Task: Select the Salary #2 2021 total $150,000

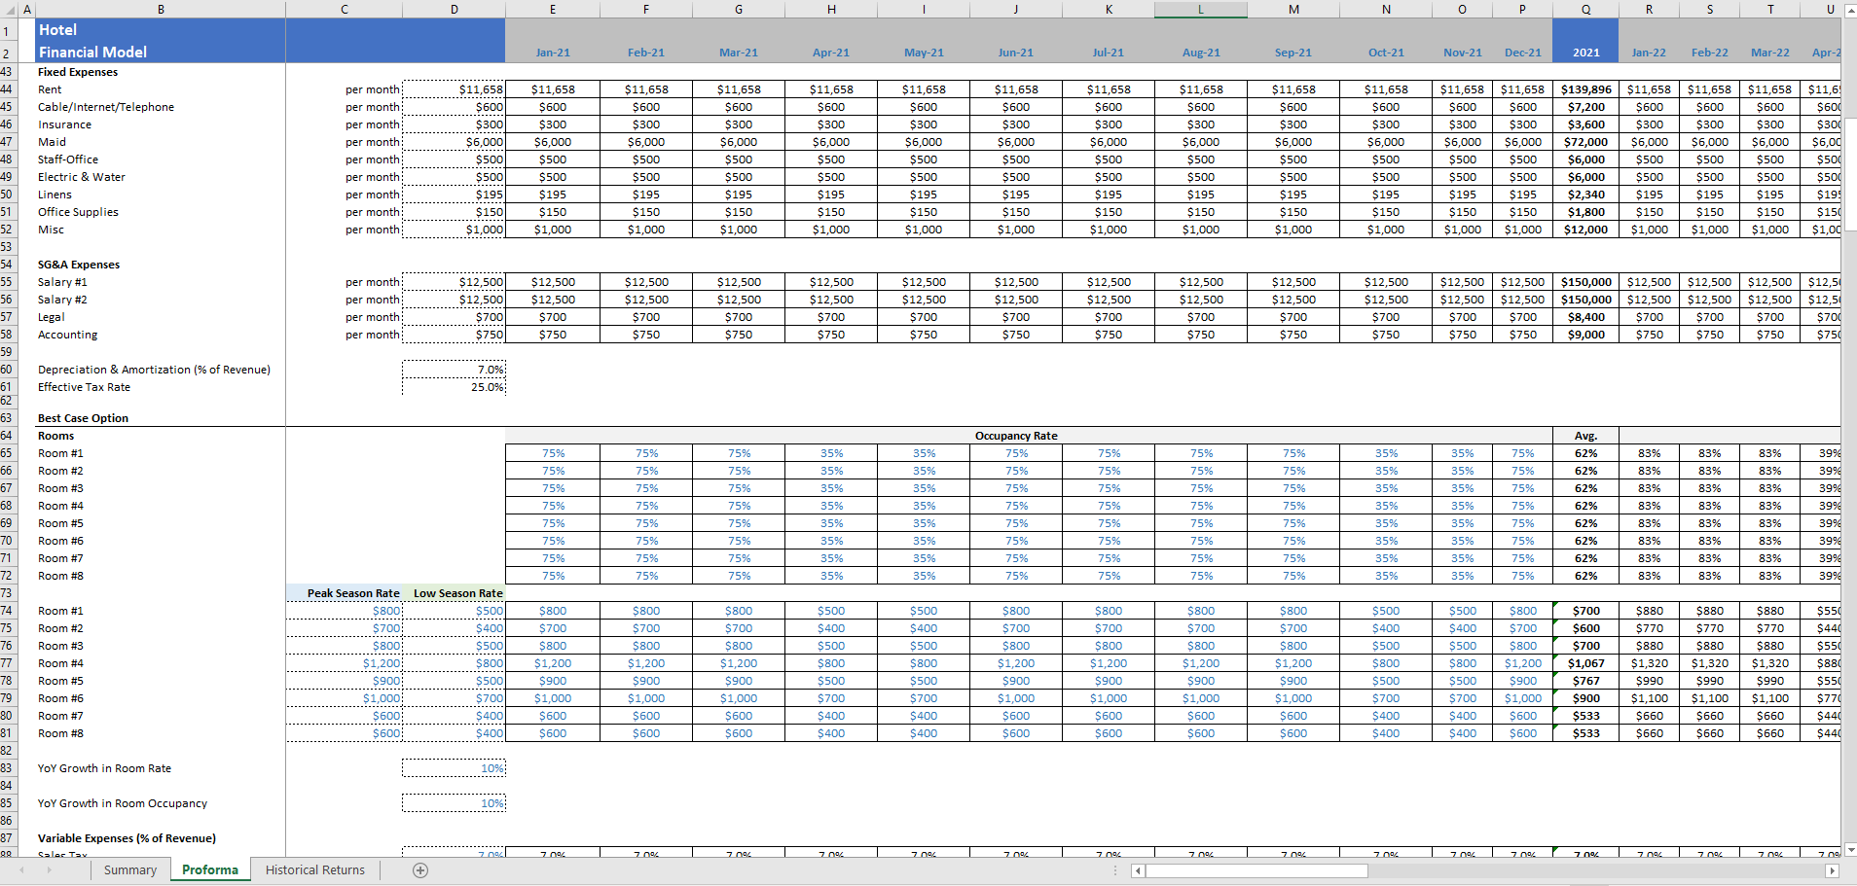Action: [1585, 300]
